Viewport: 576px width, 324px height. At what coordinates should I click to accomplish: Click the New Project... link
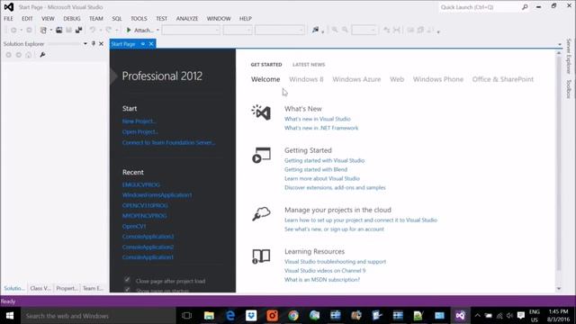click(139, 121)
